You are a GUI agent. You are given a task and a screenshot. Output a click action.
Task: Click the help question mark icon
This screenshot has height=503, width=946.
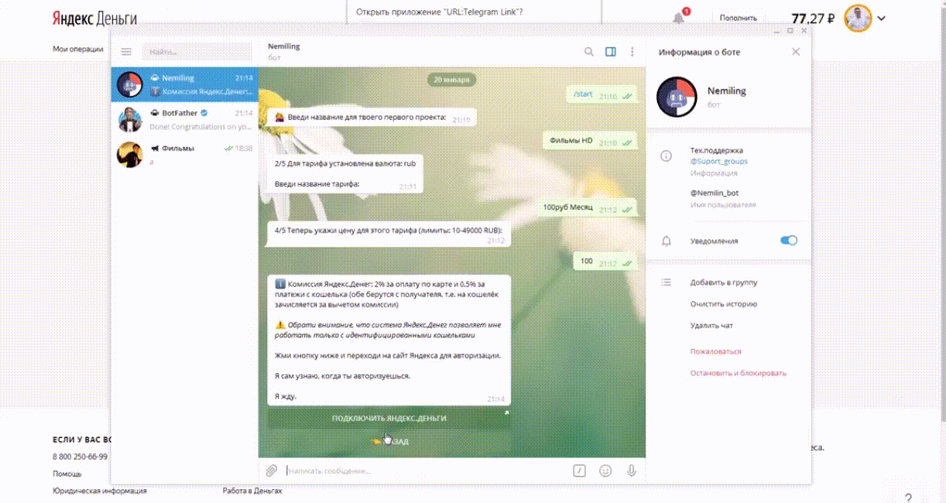908,497
